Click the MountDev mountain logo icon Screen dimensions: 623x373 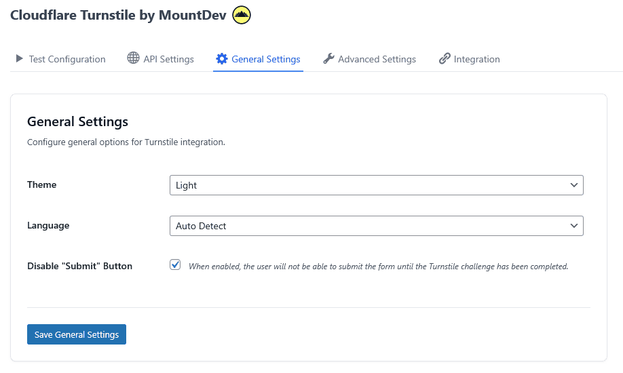tap(242, 15)
